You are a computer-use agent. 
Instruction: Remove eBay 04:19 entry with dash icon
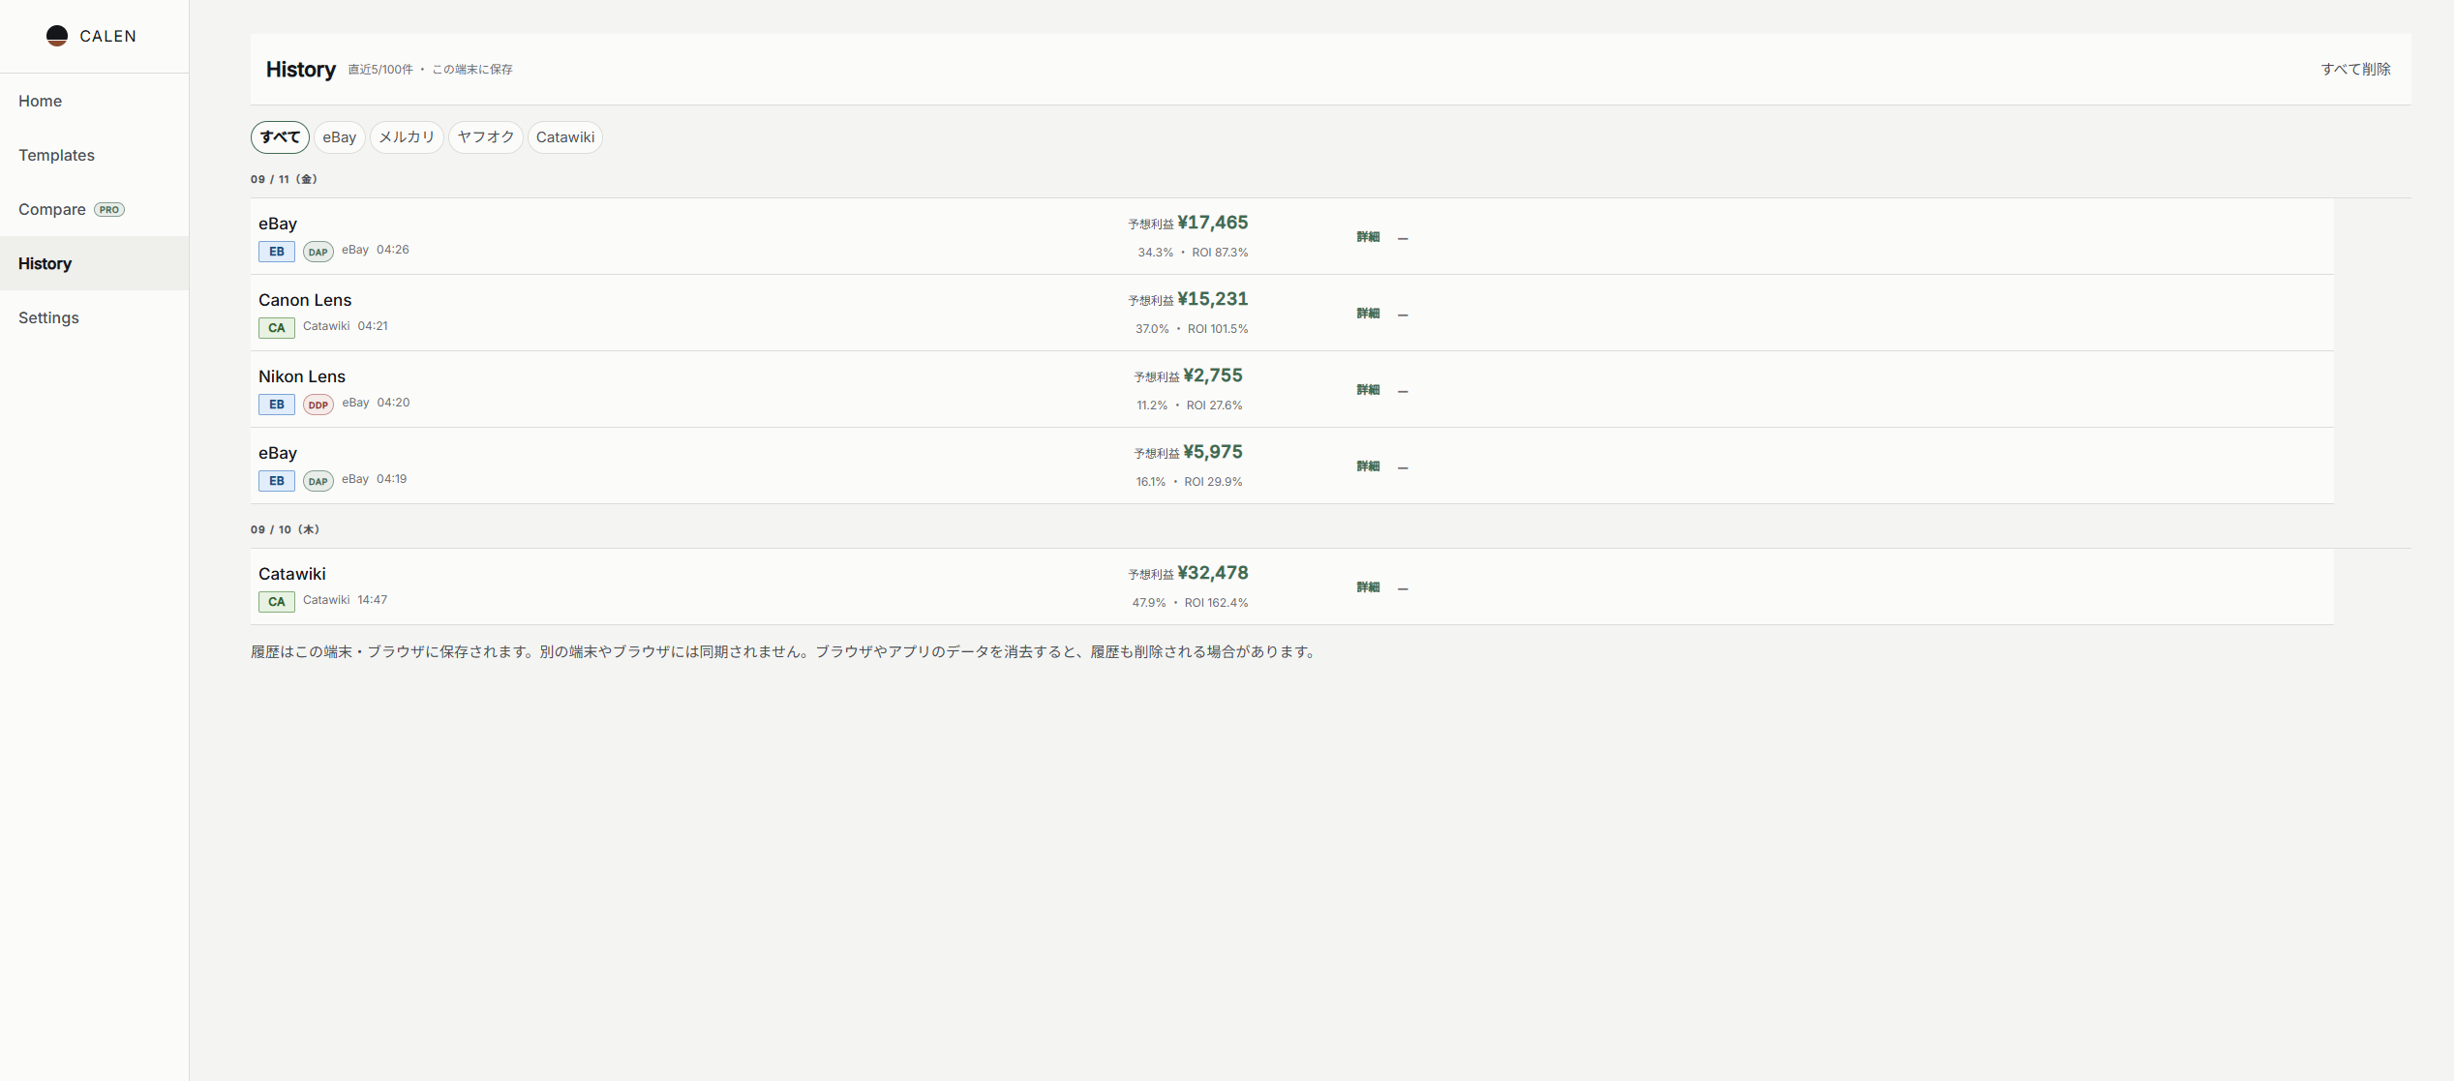[x=1403, y=467]
